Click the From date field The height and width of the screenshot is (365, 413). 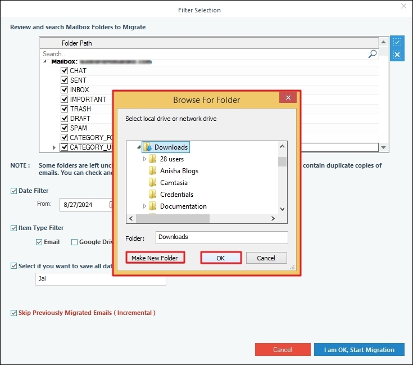coord(86,205)
